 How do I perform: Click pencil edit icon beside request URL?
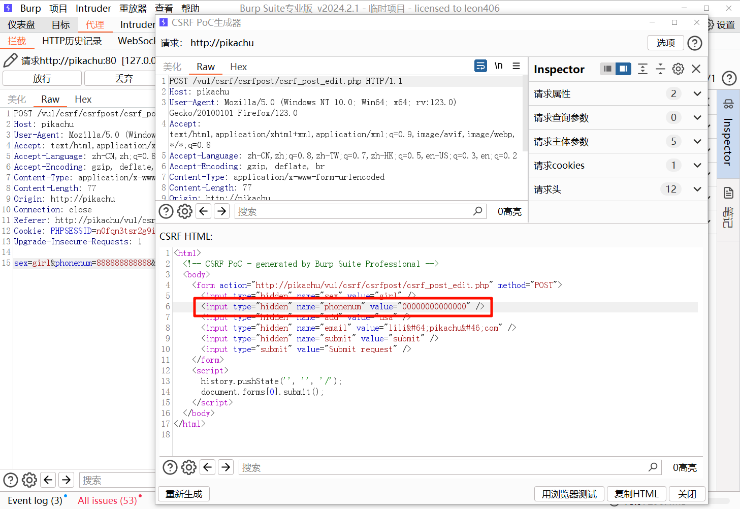click(x=10, y=60)
